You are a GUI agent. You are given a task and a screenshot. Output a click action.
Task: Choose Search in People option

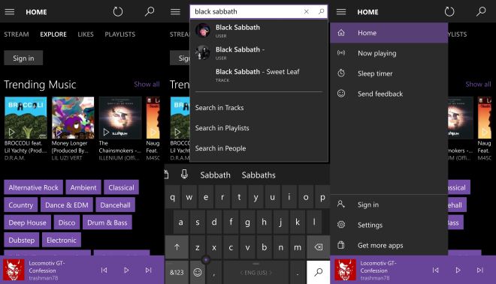(259, 148)
